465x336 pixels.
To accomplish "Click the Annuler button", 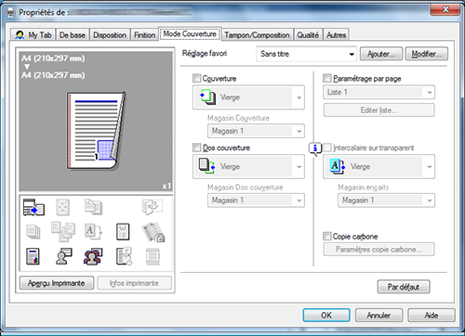I will click(x=379, y=316).
